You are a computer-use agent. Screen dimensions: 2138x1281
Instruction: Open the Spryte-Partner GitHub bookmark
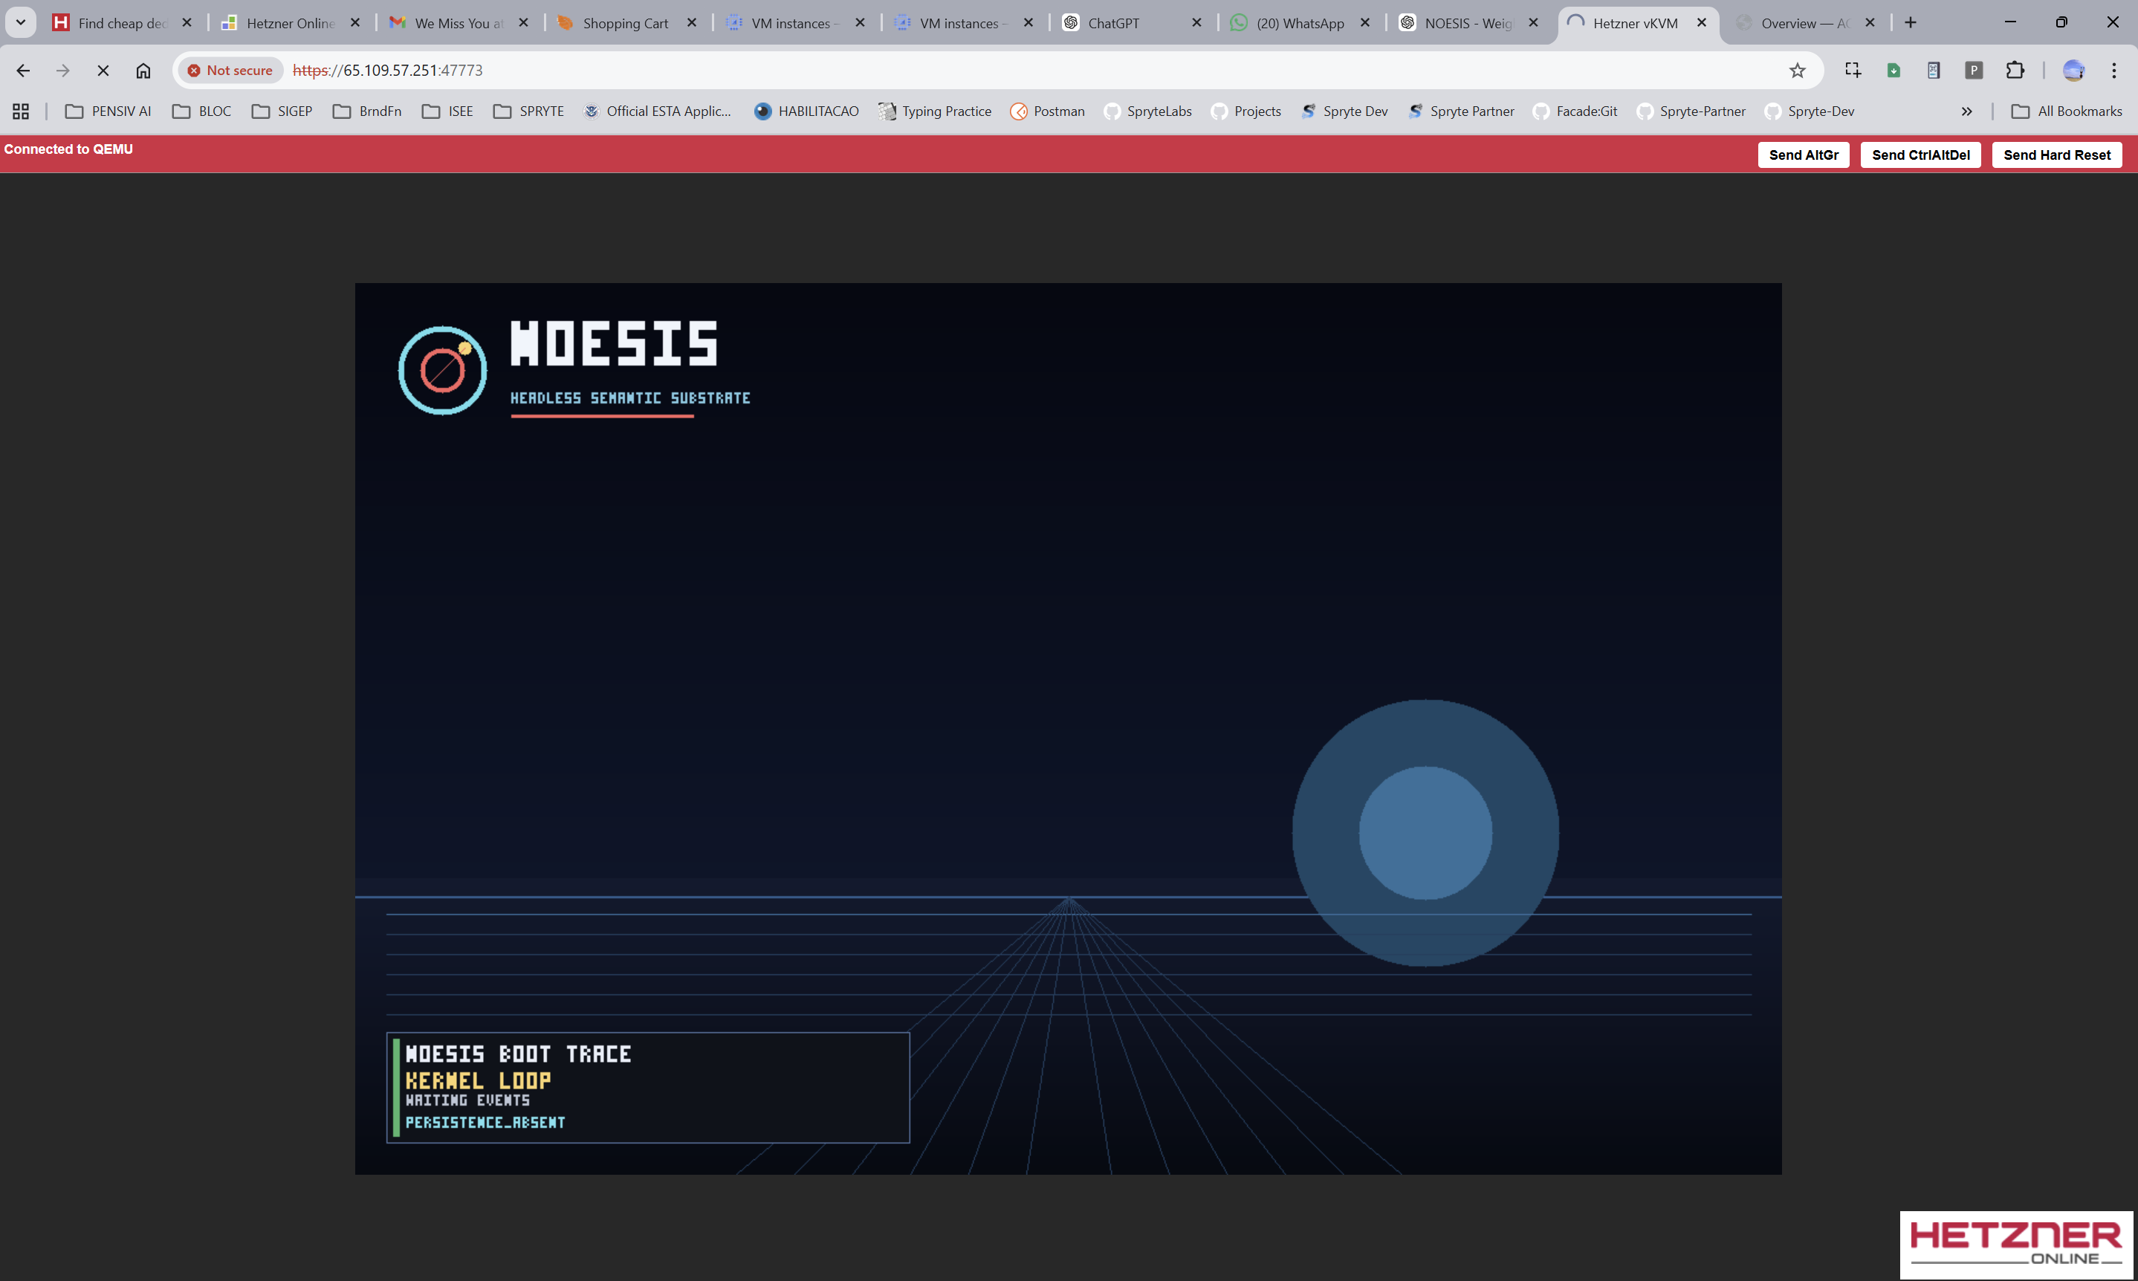click(x=1691, y=111)
